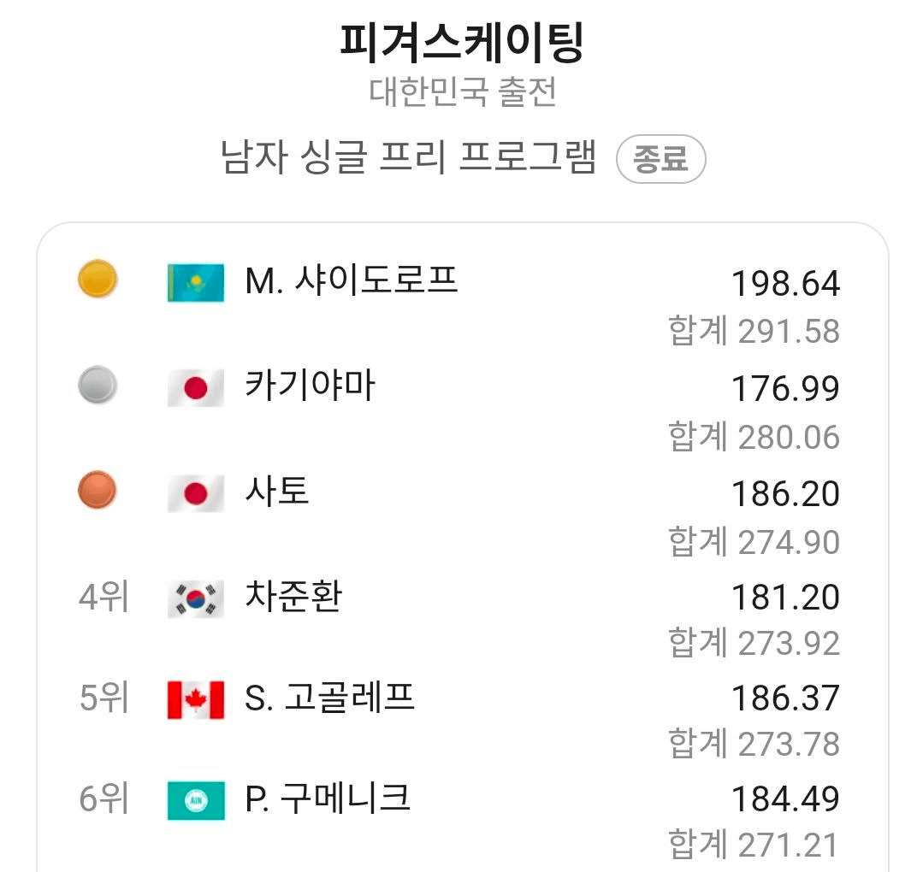Click the 피겨스케이팅 title

click(462, 43)
